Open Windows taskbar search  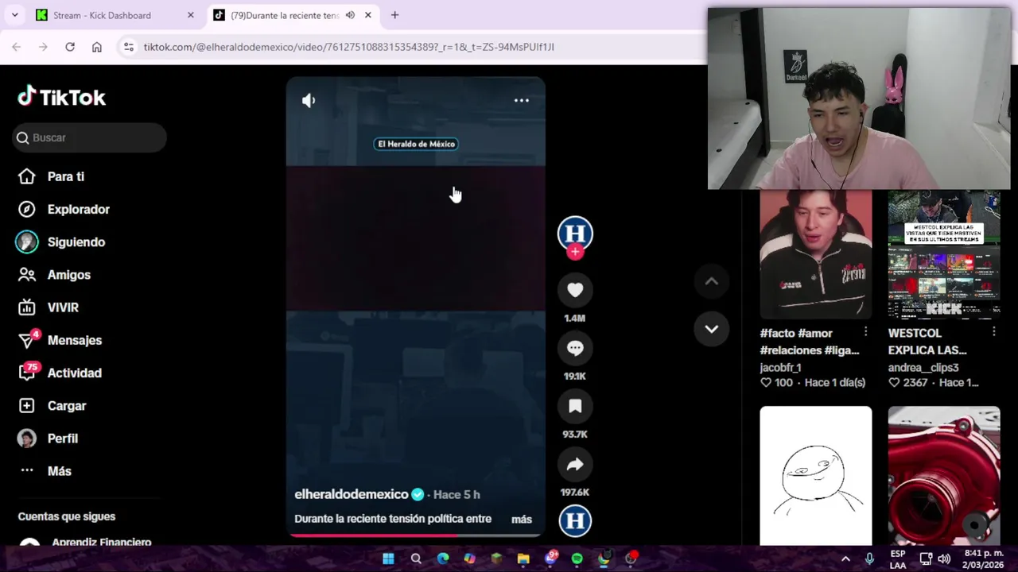416,558
